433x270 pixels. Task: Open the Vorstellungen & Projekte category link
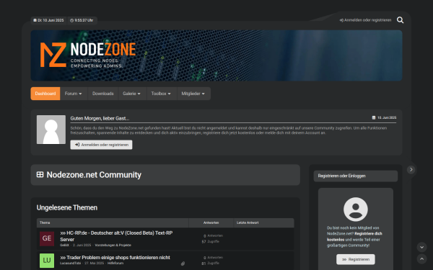click(113, 245)
